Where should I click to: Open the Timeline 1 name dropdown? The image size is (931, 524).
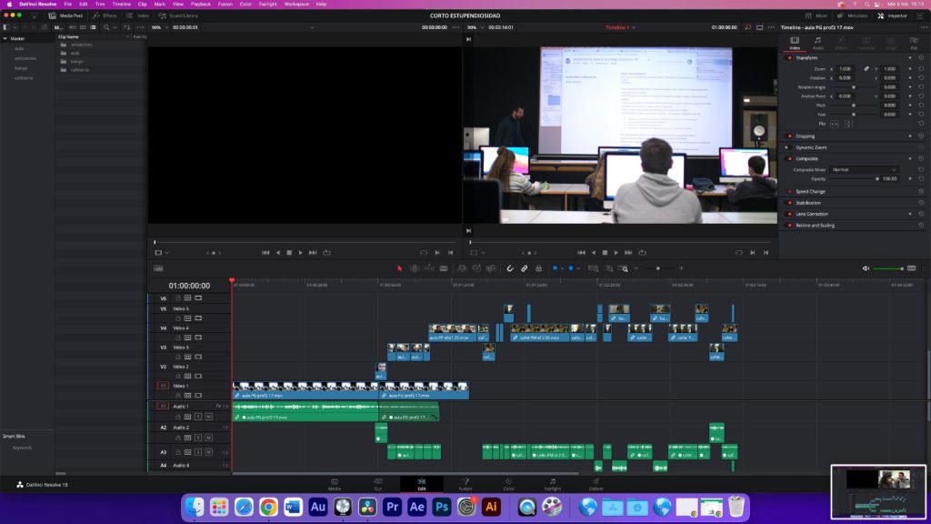pyautogui.click(x=620, y=27)
